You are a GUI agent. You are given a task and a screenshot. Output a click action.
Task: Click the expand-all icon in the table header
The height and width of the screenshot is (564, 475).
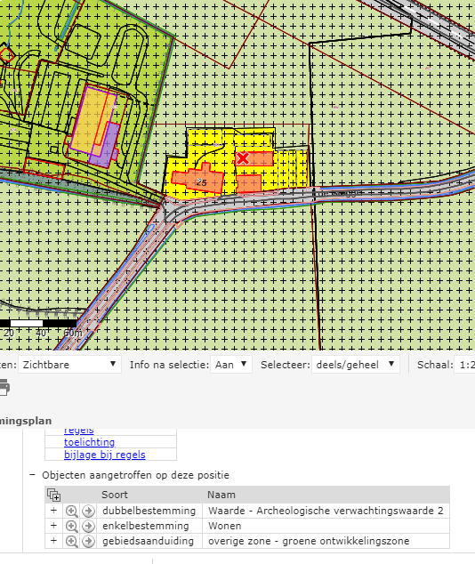pyautogui.click(x=53, y=495)
